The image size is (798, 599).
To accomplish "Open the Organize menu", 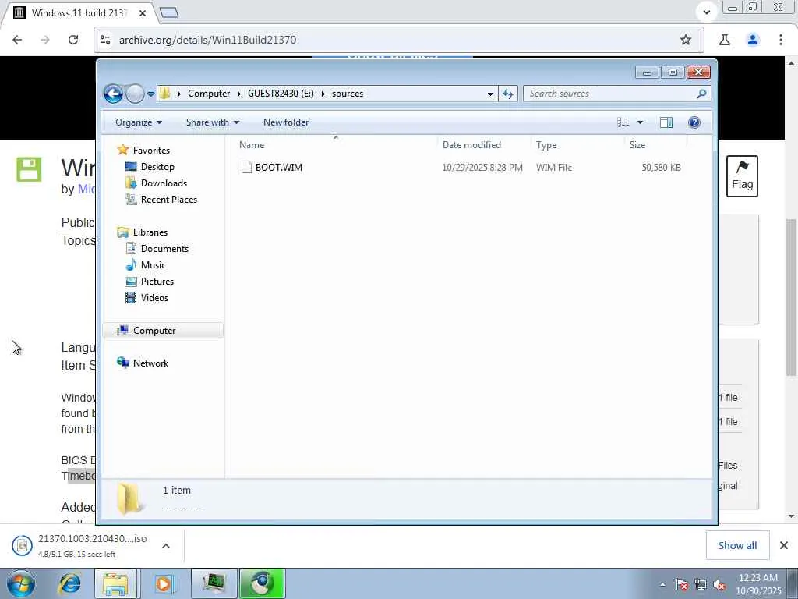I will [139, 122].
